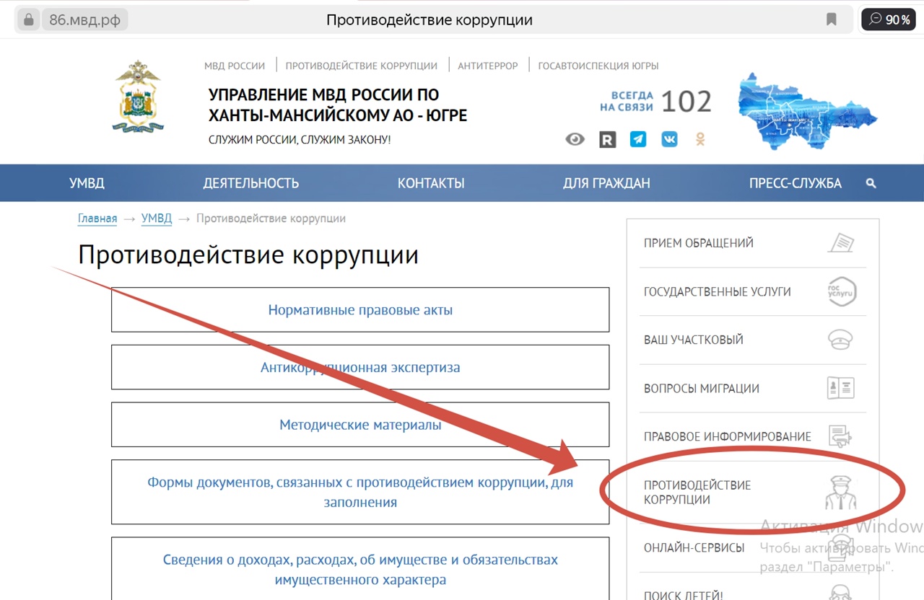Click the MVD emblem logo
Viewport: 924px width, 600px height.
[138, 97]
